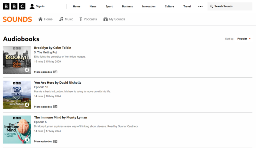This screenshot has height=148, width=256.
Task: Open the Music tab
Action: point(66,19)
